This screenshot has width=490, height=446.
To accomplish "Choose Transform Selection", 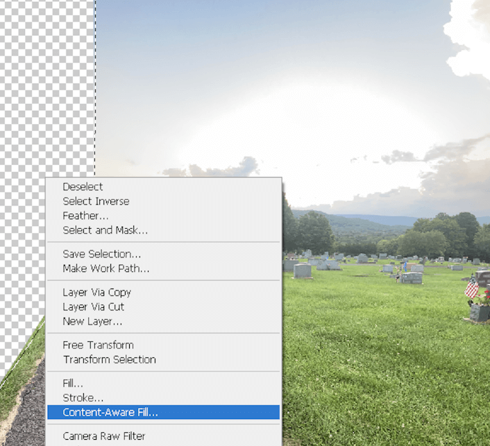I will pyautogui.click(x=163, y=359).
